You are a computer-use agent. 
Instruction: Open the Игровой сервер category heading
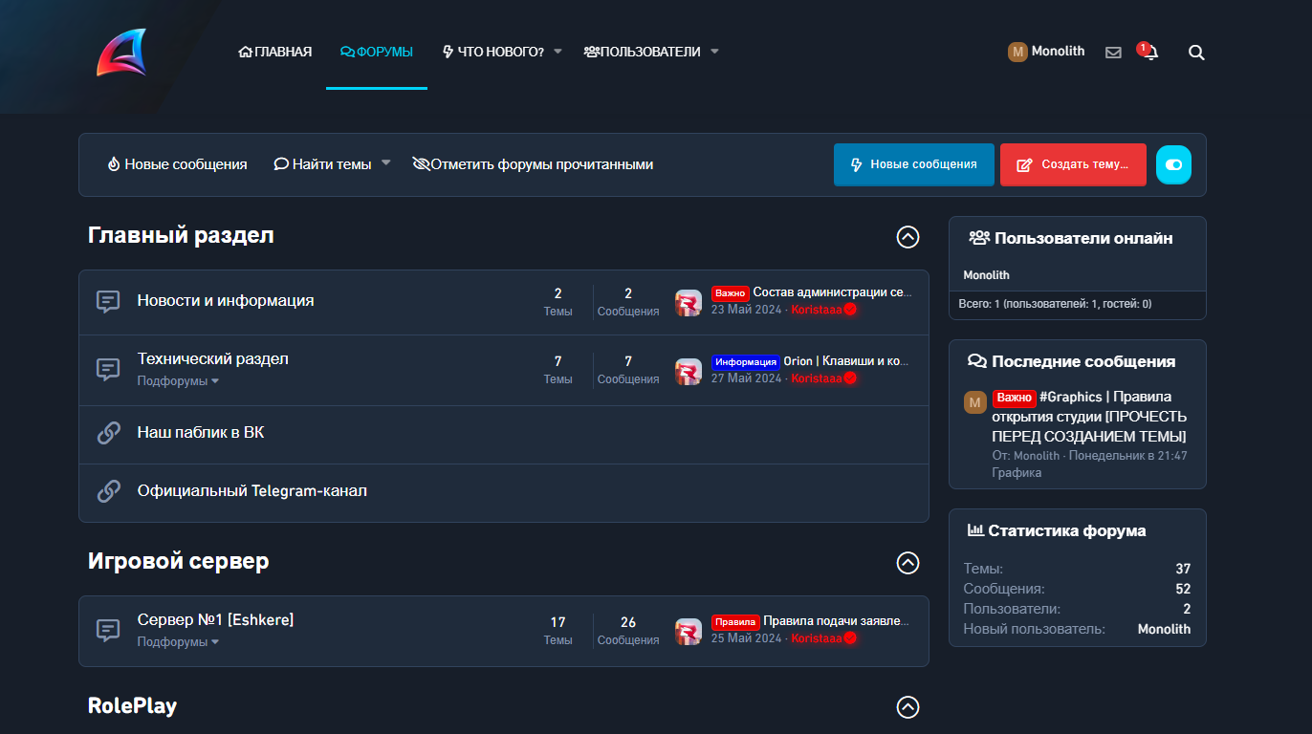point(179,561)
